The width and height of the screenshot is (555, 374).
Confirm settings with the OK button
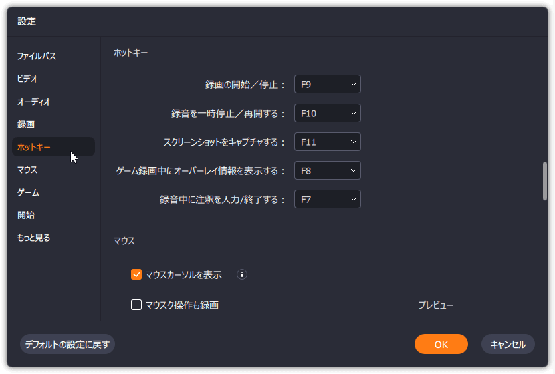pyautogui.click(x=441, y=345)
